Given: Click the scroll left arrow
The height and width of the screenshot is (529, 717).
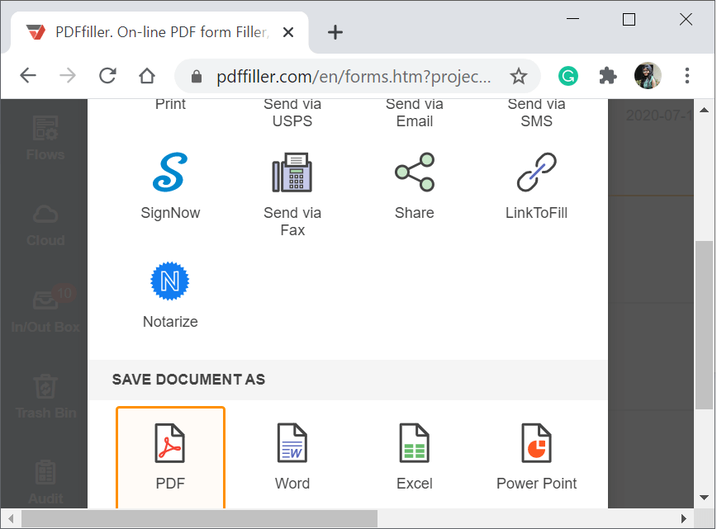Looking at the screenshot, I should [11, 518].
